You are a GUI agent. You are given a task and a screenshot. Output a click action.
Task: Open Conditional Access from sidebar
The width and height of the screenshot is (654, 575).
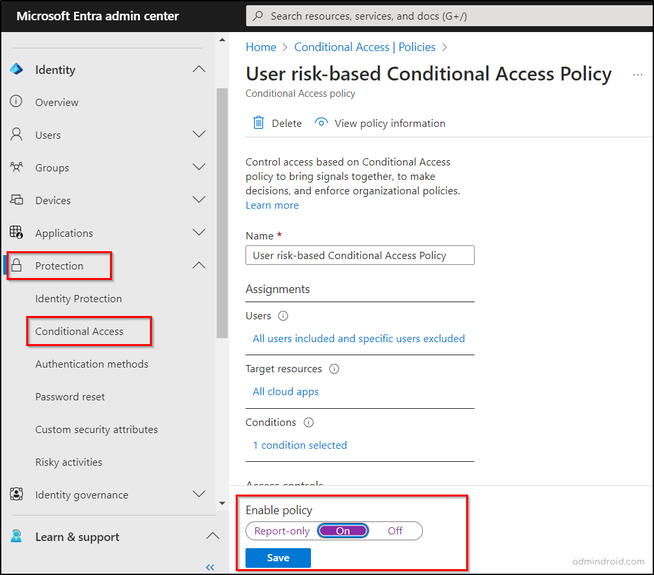pos(80,331)
